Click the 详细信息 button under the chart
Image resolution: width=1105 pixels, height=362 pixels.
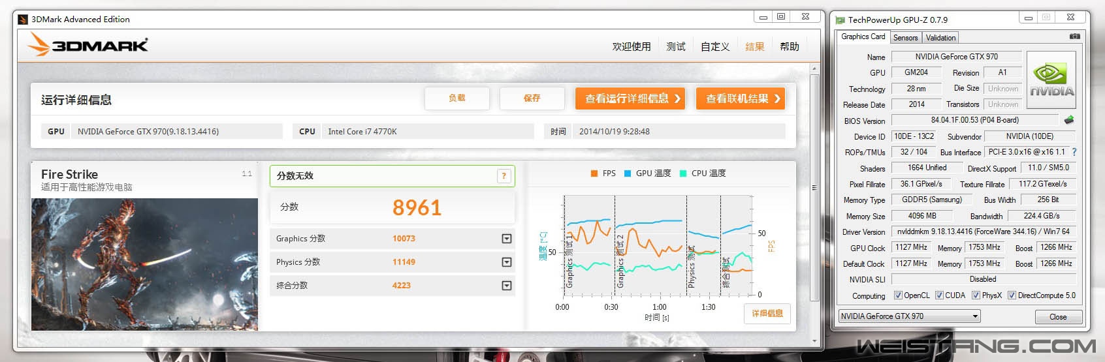[x=767, y=314]
